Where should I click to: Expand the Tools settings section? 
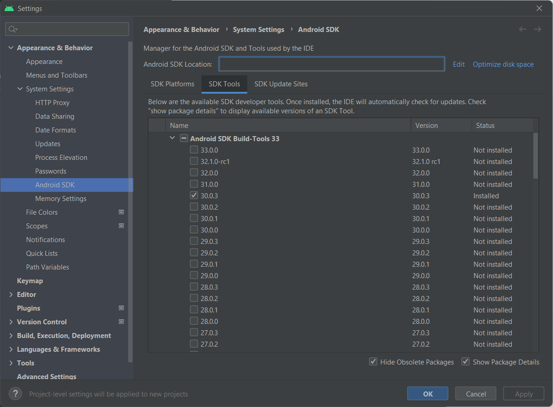pyautogui.click(x=11, y=363)
